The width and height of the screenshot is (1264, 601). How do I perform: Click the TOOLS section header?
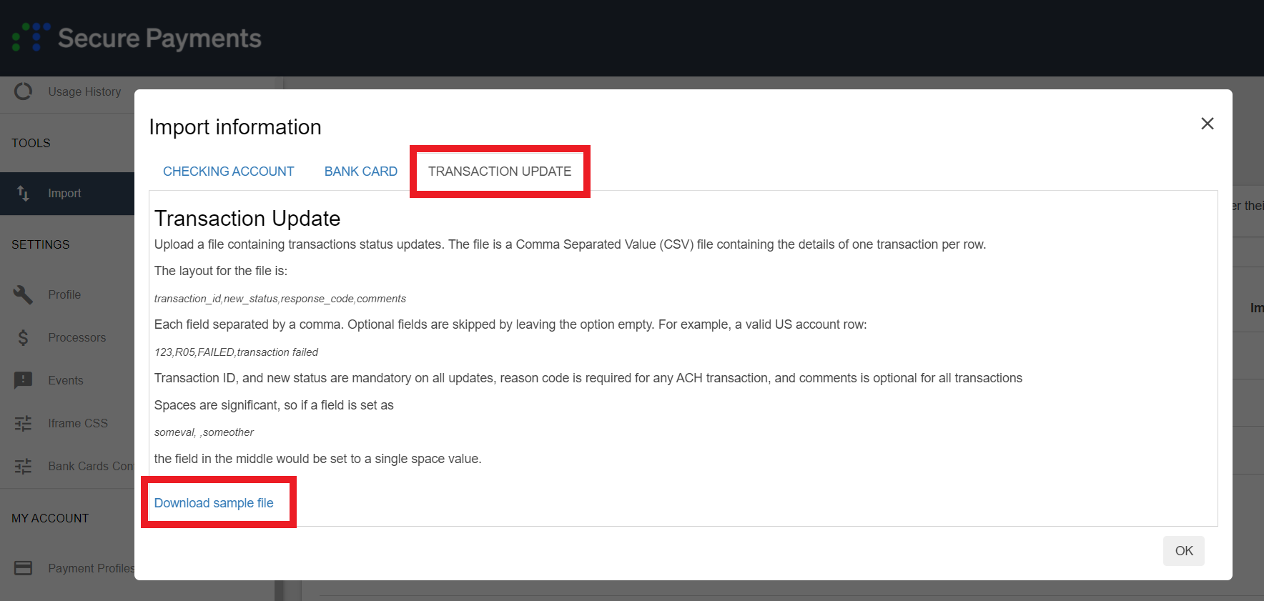tap(31, 143)
